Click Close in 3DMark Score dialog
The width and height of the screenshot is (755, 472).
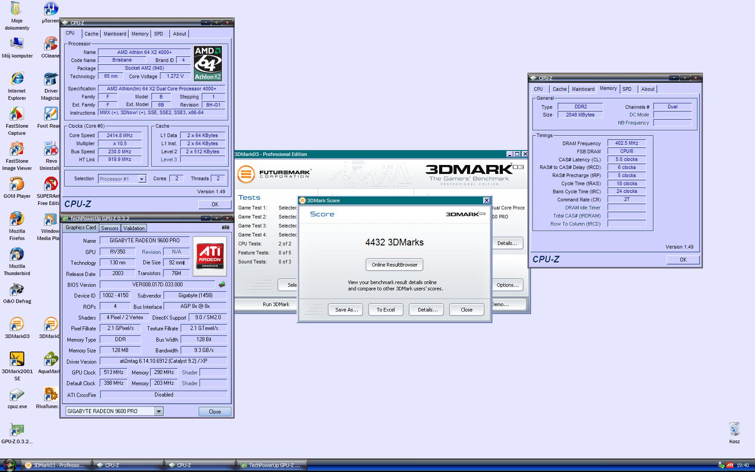pyautogui.click(x=466, y=310)
